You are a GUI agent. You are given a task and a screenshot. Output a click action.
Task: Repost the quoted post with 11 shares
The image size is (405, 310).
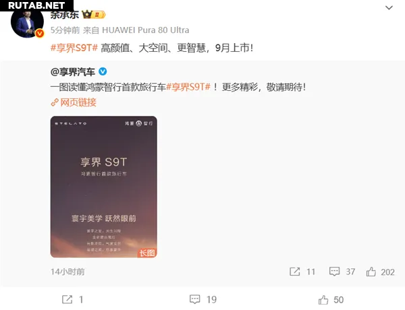pos(302,272)
